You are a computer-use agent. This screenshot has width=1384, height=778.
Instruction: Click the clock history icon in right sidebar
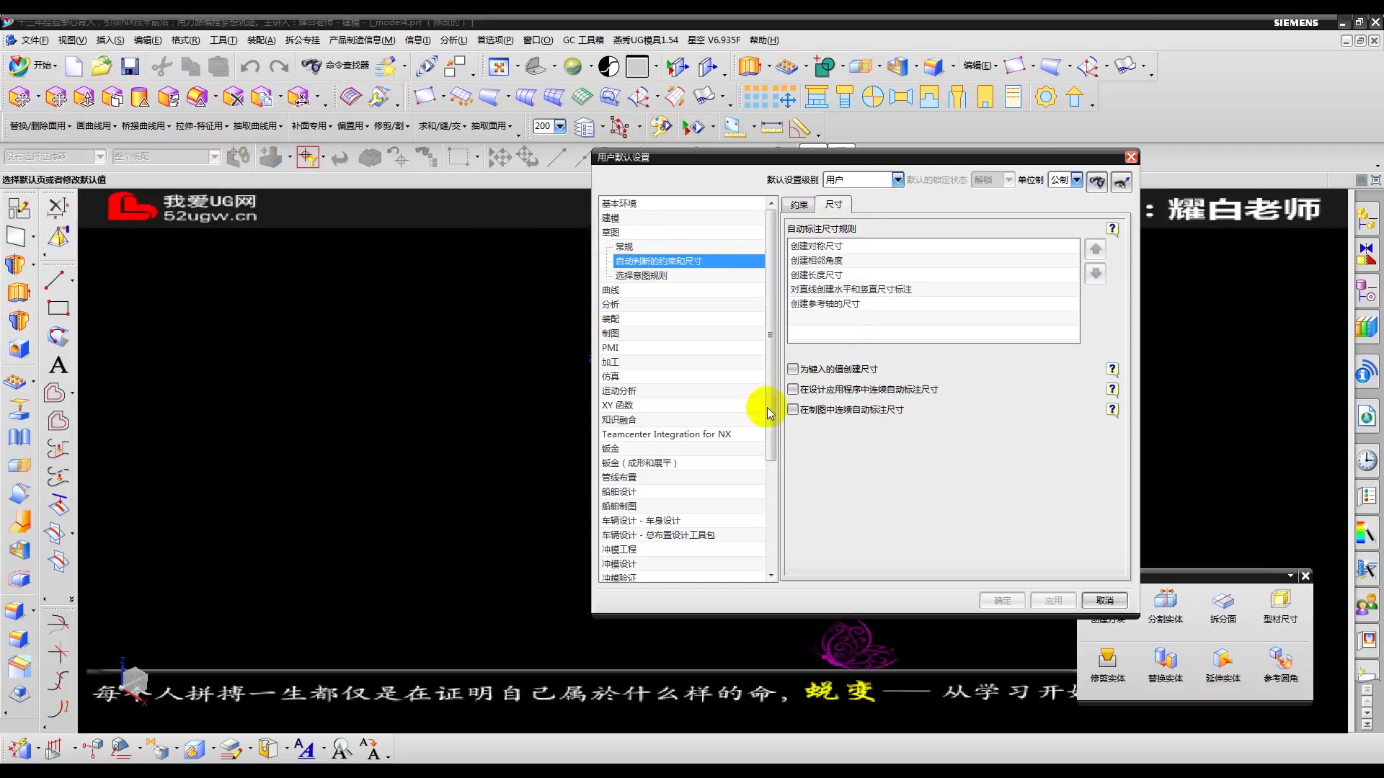(x=1366, y=460)
